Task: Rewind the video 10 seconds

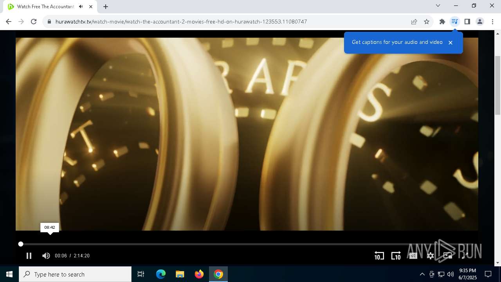Action: pos(379,256)
